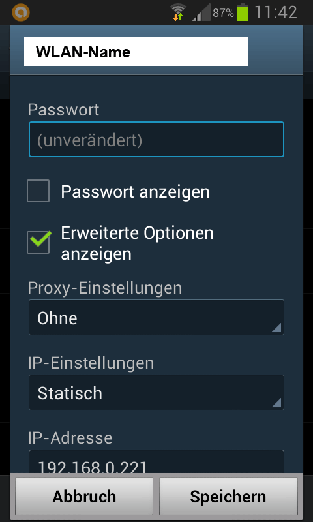The image size is (313, 522).
Task: Tap the dropdown arrow on Ohne spinner
Action: (x=276, y=328)
